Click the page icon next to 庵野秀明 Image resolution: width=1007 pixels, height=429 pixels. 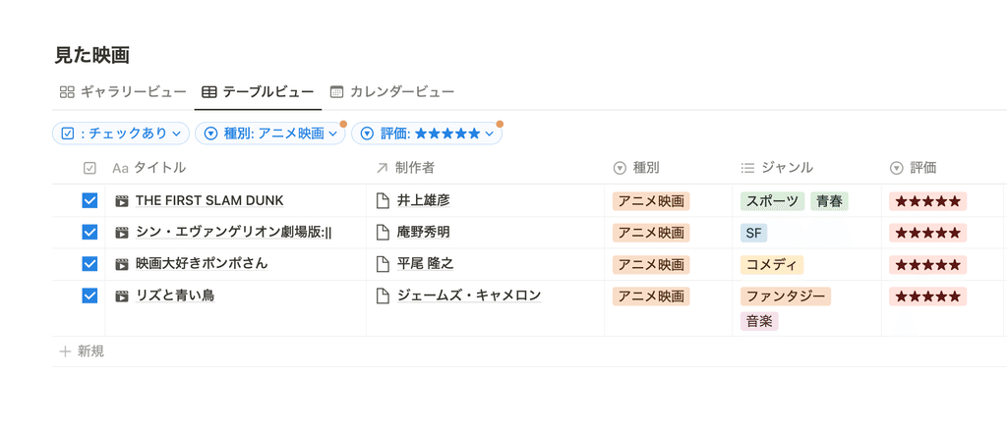click(x=383, y=232)
